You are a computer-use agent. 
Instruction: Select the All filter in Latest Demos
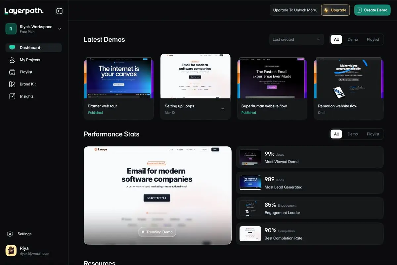click(336, 39)
